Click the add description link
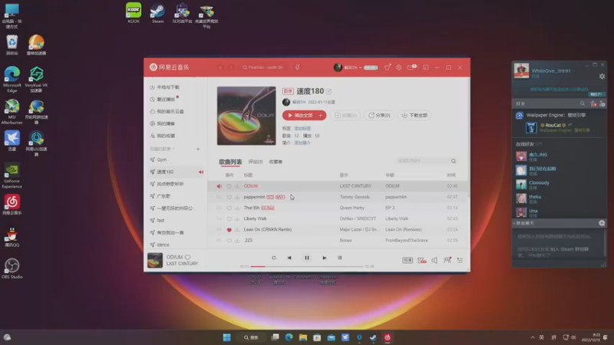Image resolution: width=614 pixels, height=345 pixels. (302, 143)
